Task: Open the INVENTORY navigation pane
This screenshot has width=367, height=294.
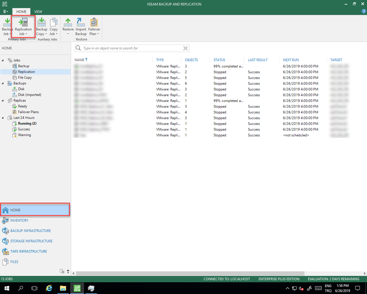Action: tap(35, 220)
